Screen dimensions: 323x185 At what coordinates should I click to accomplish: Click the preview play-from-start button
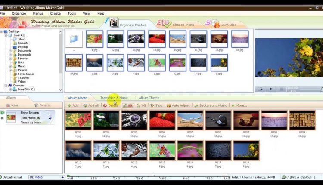[260, 89]
